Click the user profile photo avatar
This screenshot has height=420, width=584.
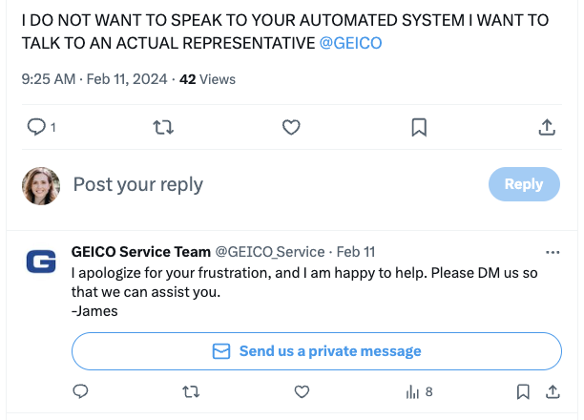click(41, 185)
